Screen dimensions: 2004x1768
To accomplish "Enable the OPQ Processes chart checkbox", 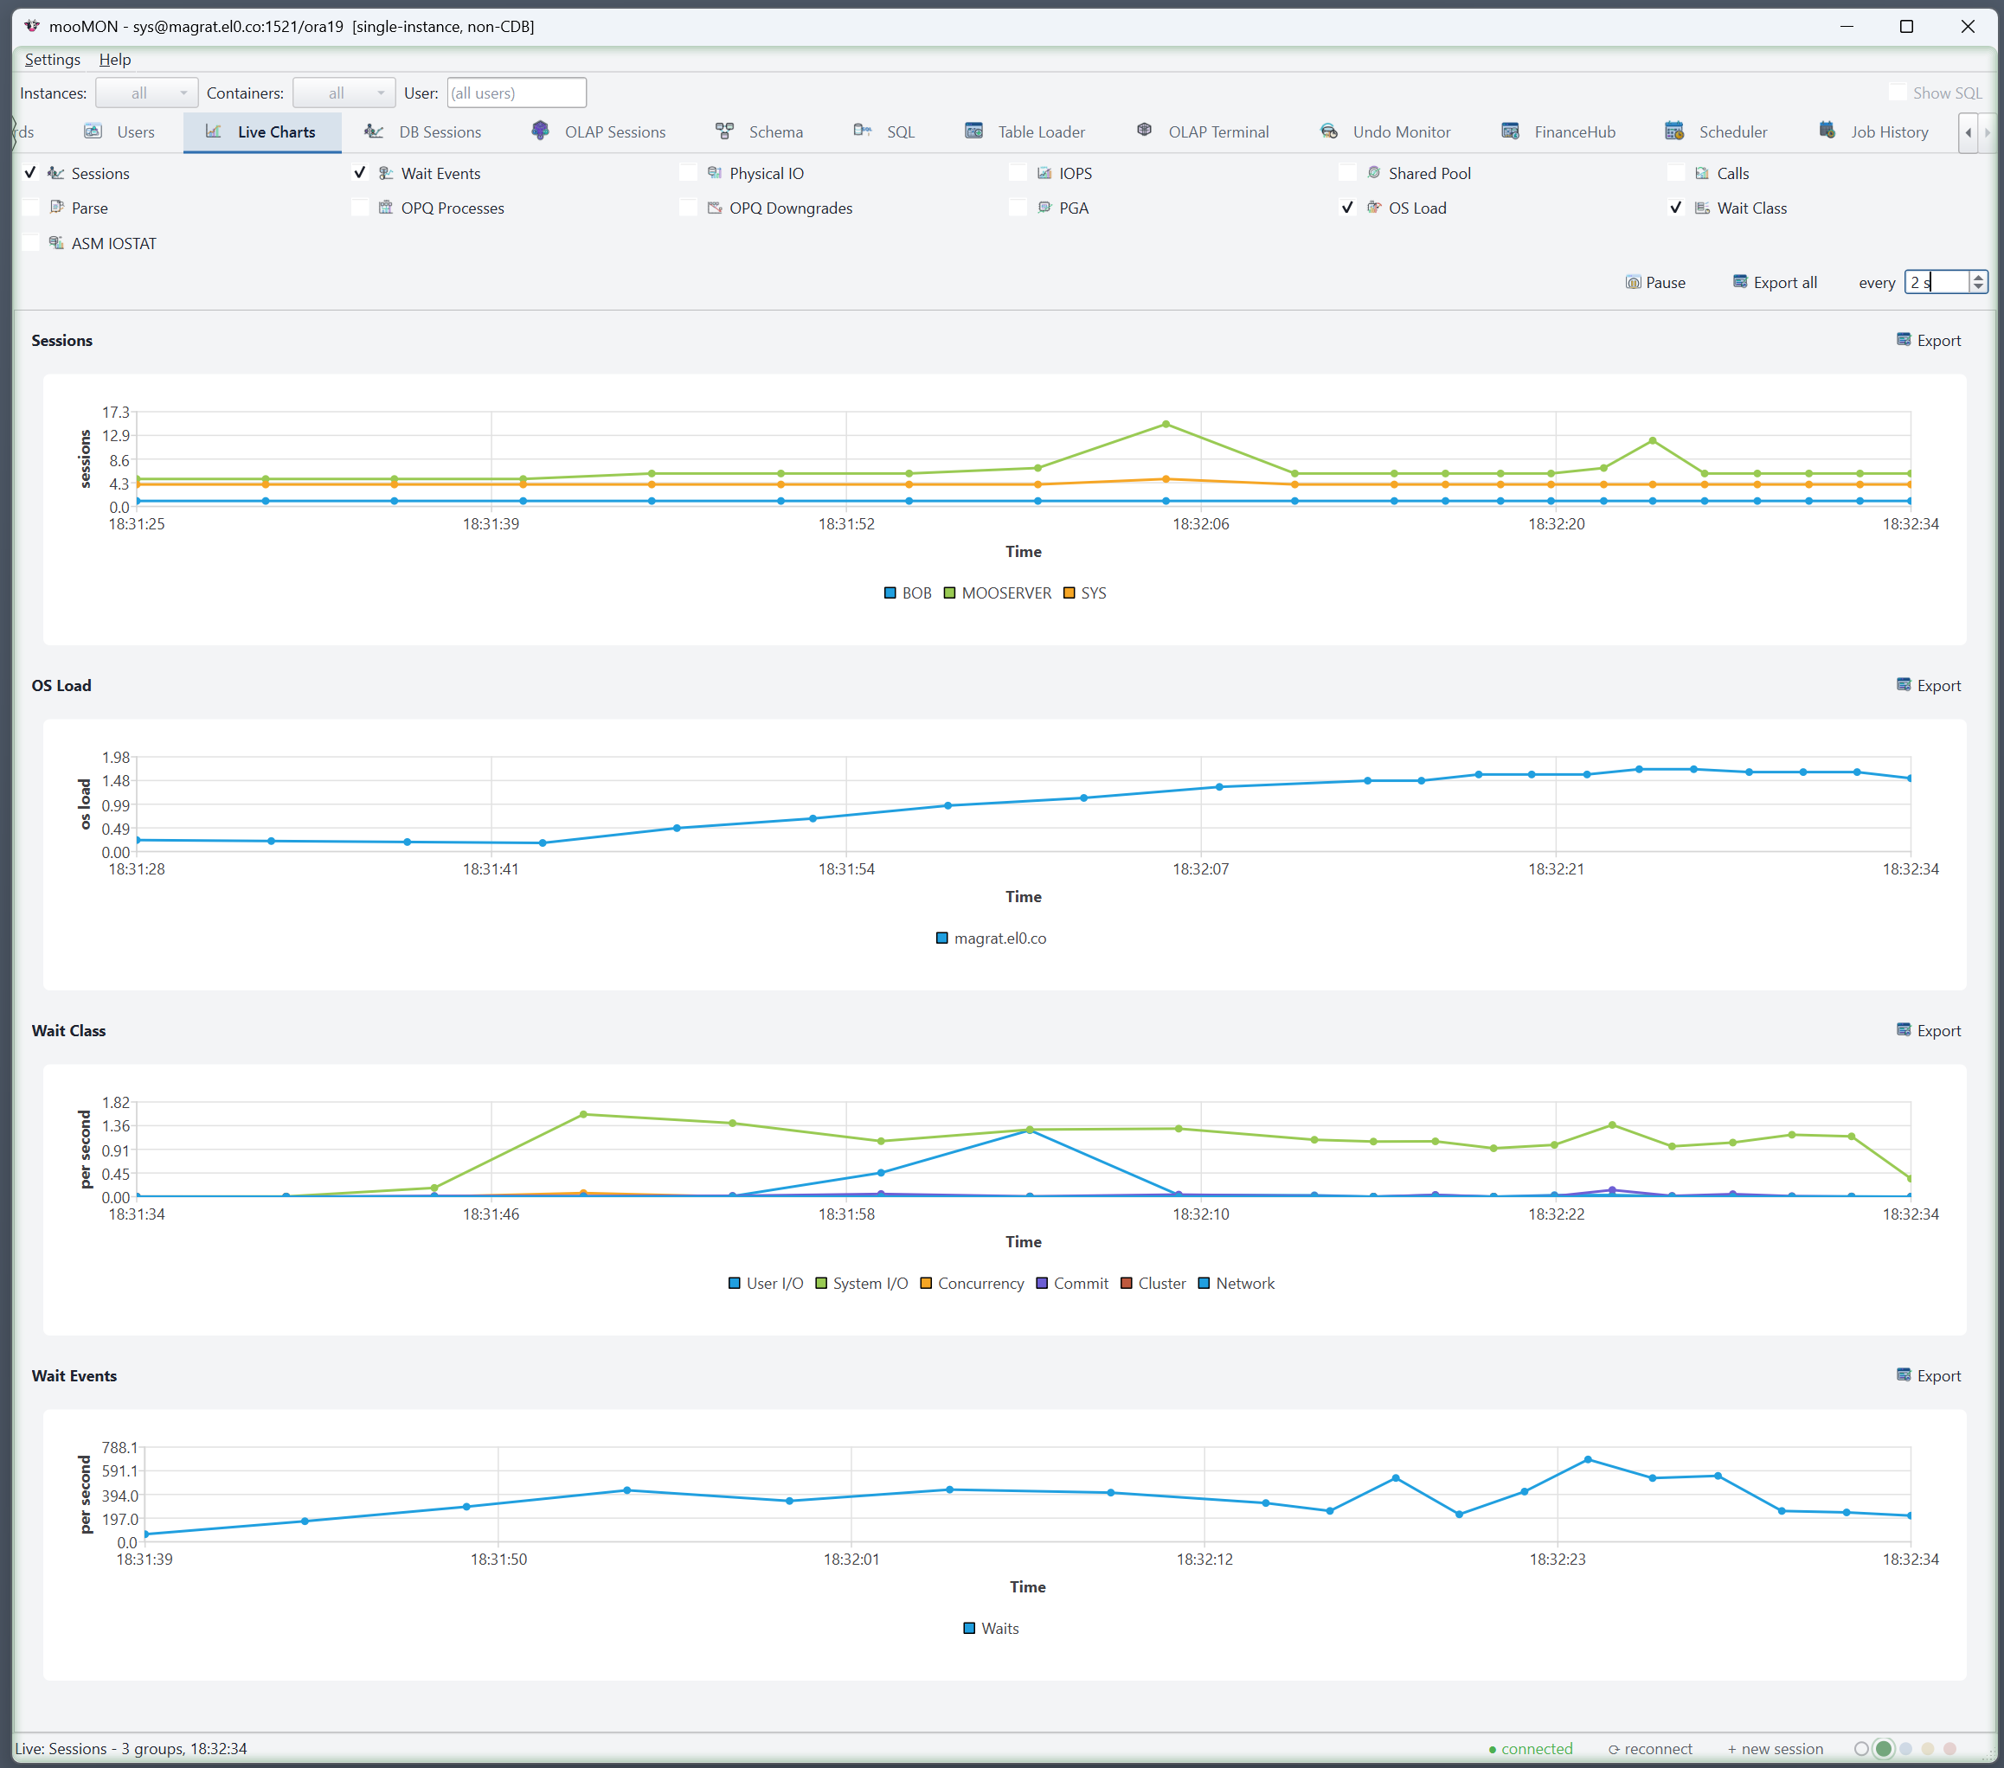I will tap(360, 208).
